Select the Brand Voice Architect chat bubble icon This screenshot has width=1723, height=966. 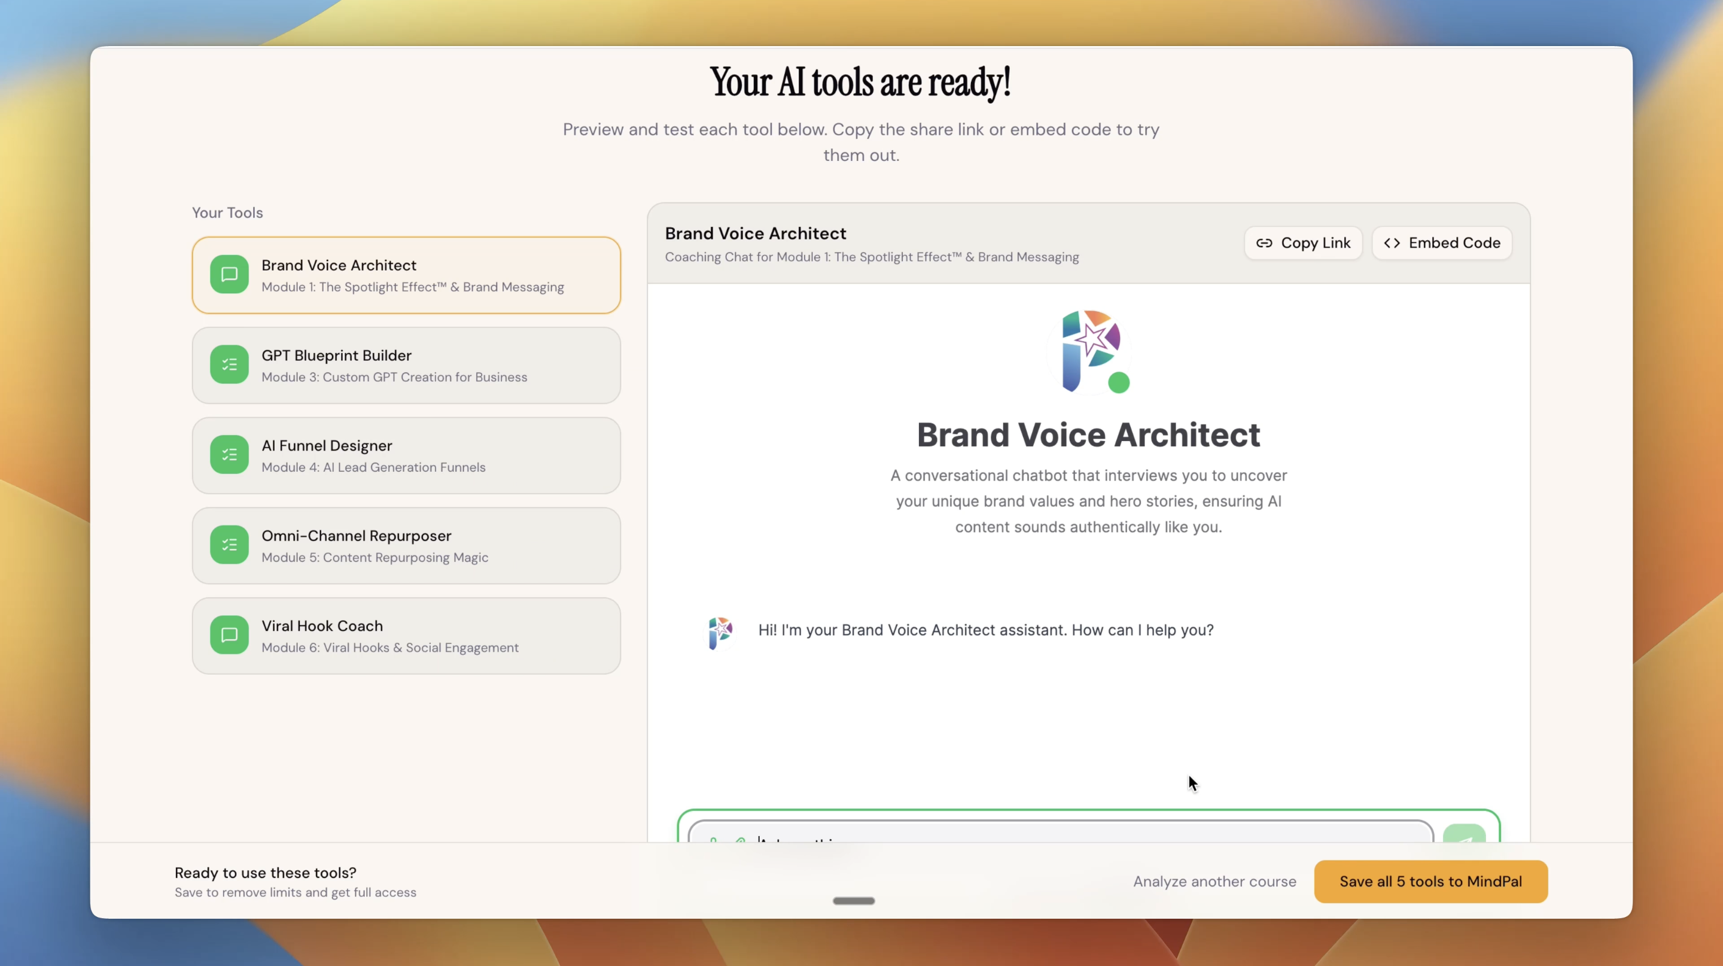[x=229, y=274]
